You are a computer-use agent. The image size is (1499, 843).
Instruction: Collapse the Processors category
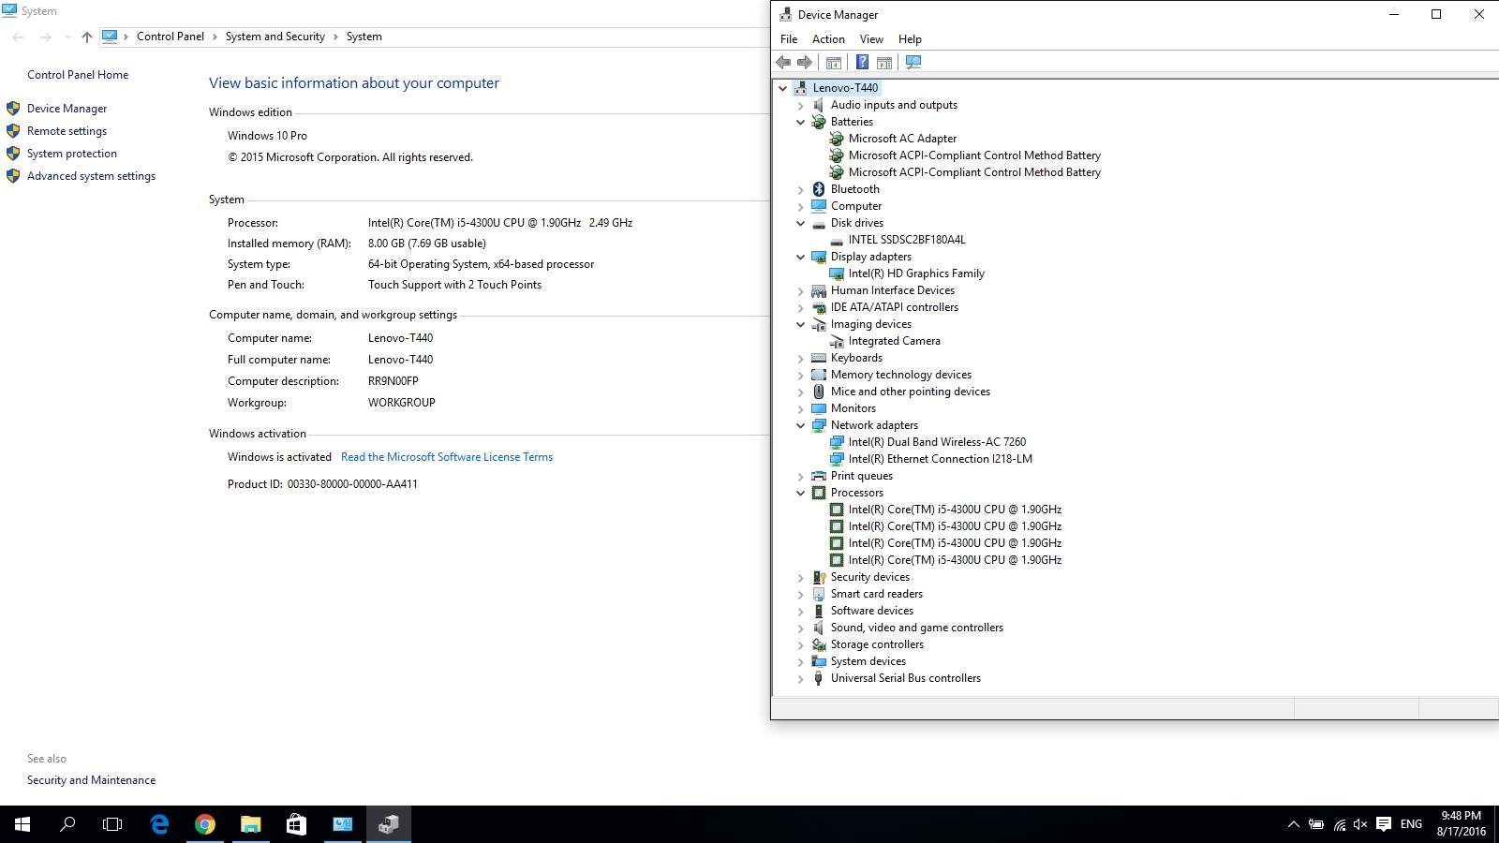click(x=801, y=493)
